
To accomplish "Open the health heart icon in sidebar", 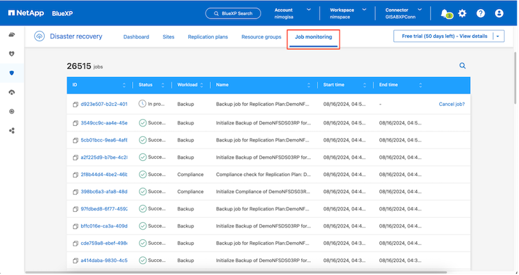I will [x=12, y=54].
